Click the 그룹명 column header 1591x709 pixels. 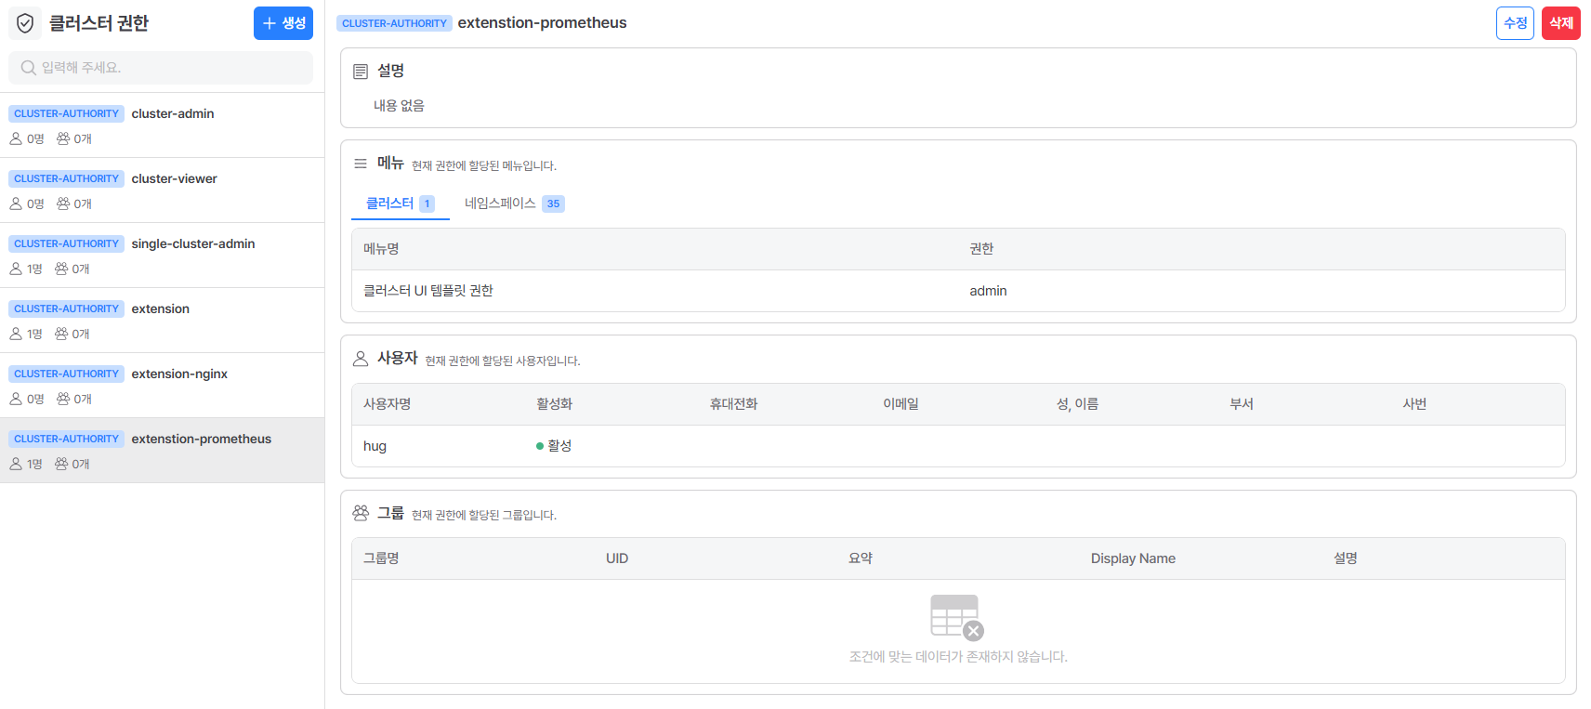click(x=381, y=558)
